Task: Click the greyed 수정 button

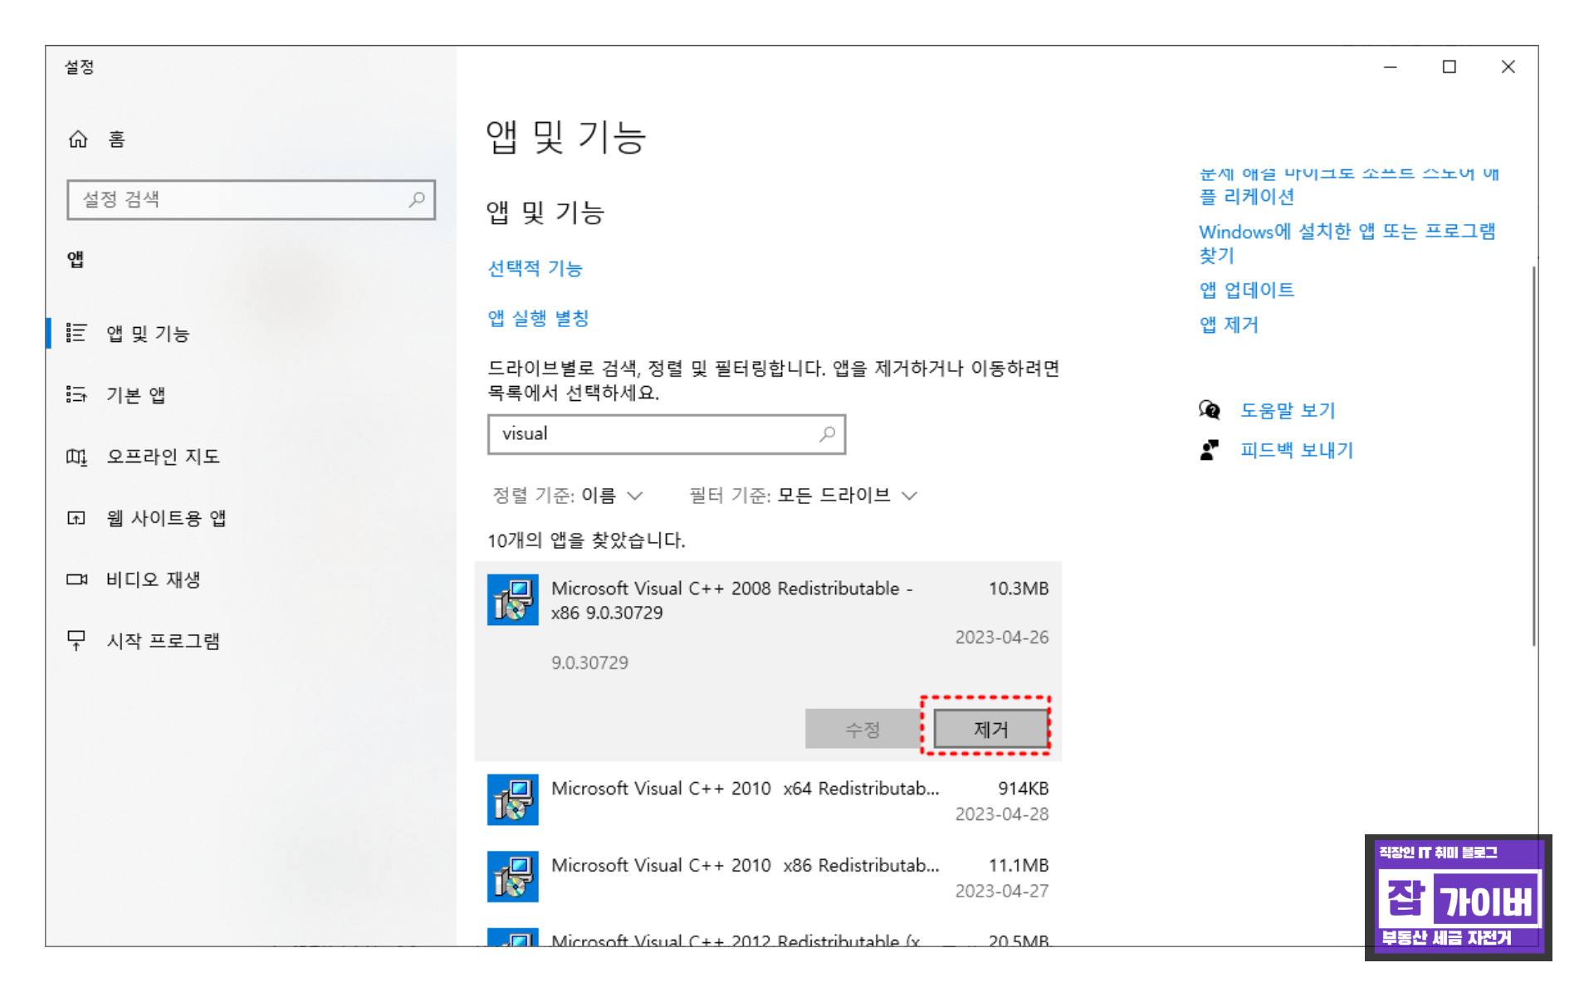Action: coord(862,729)
